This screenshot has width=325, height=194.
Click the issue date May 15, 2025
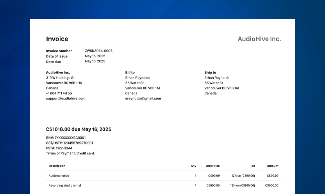coord(95,56)
